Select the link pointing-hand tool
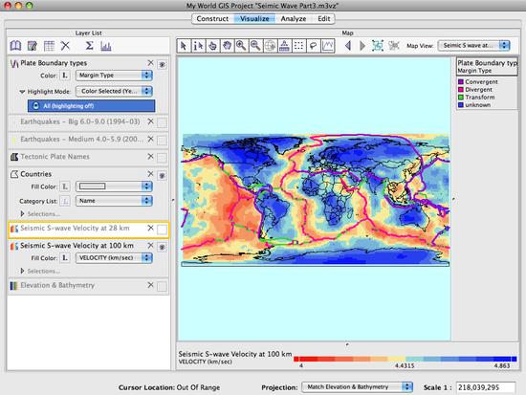The image size is (526, 395). coord(212,45)
